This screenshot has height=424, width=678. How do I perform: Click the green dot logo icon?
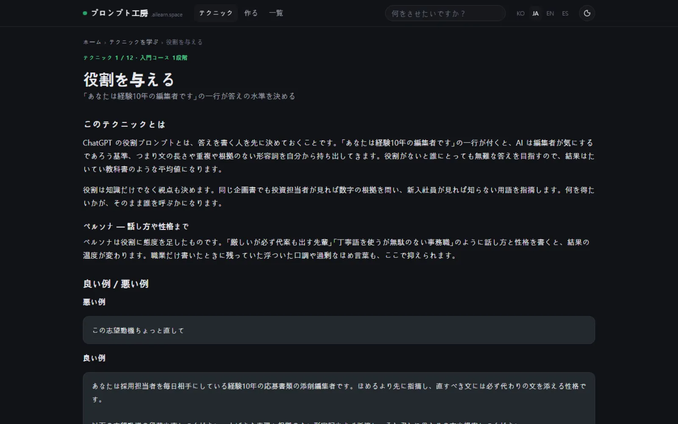(85, 13)
